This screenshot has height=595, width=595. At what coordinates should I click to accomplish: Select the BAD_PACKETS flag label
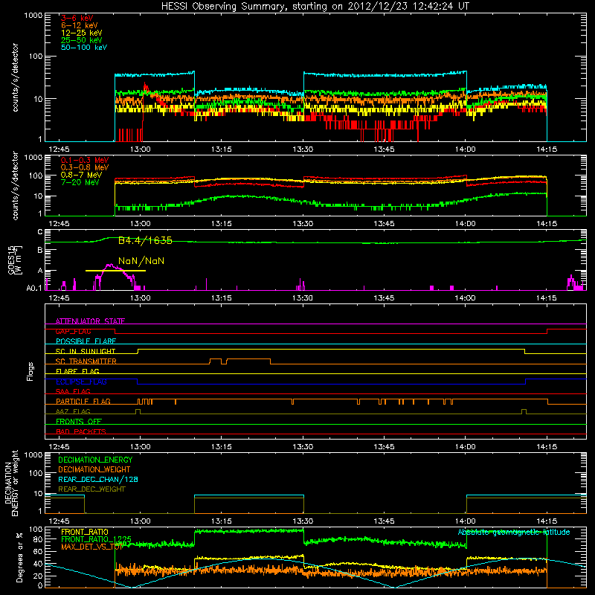coord(81,431)
